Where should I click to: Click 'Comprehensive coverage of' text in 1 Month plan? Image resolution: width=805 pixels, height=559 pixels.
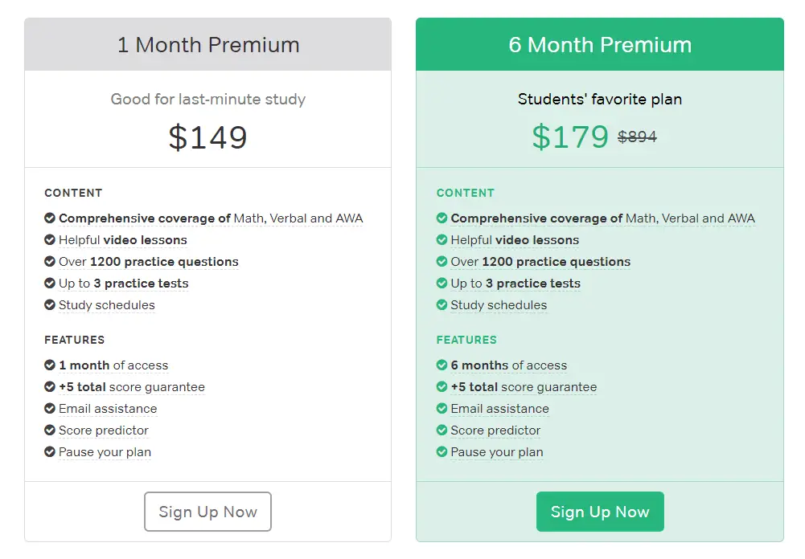pos(145,218)
